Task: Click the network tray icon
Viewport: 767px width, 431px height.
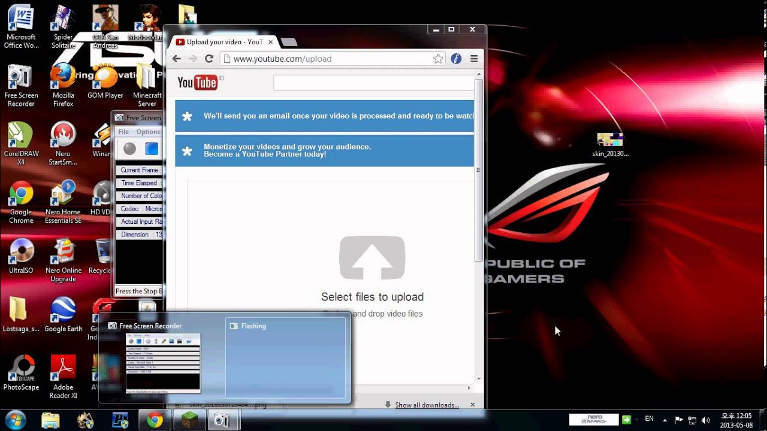Action: [x=692, y=420]
